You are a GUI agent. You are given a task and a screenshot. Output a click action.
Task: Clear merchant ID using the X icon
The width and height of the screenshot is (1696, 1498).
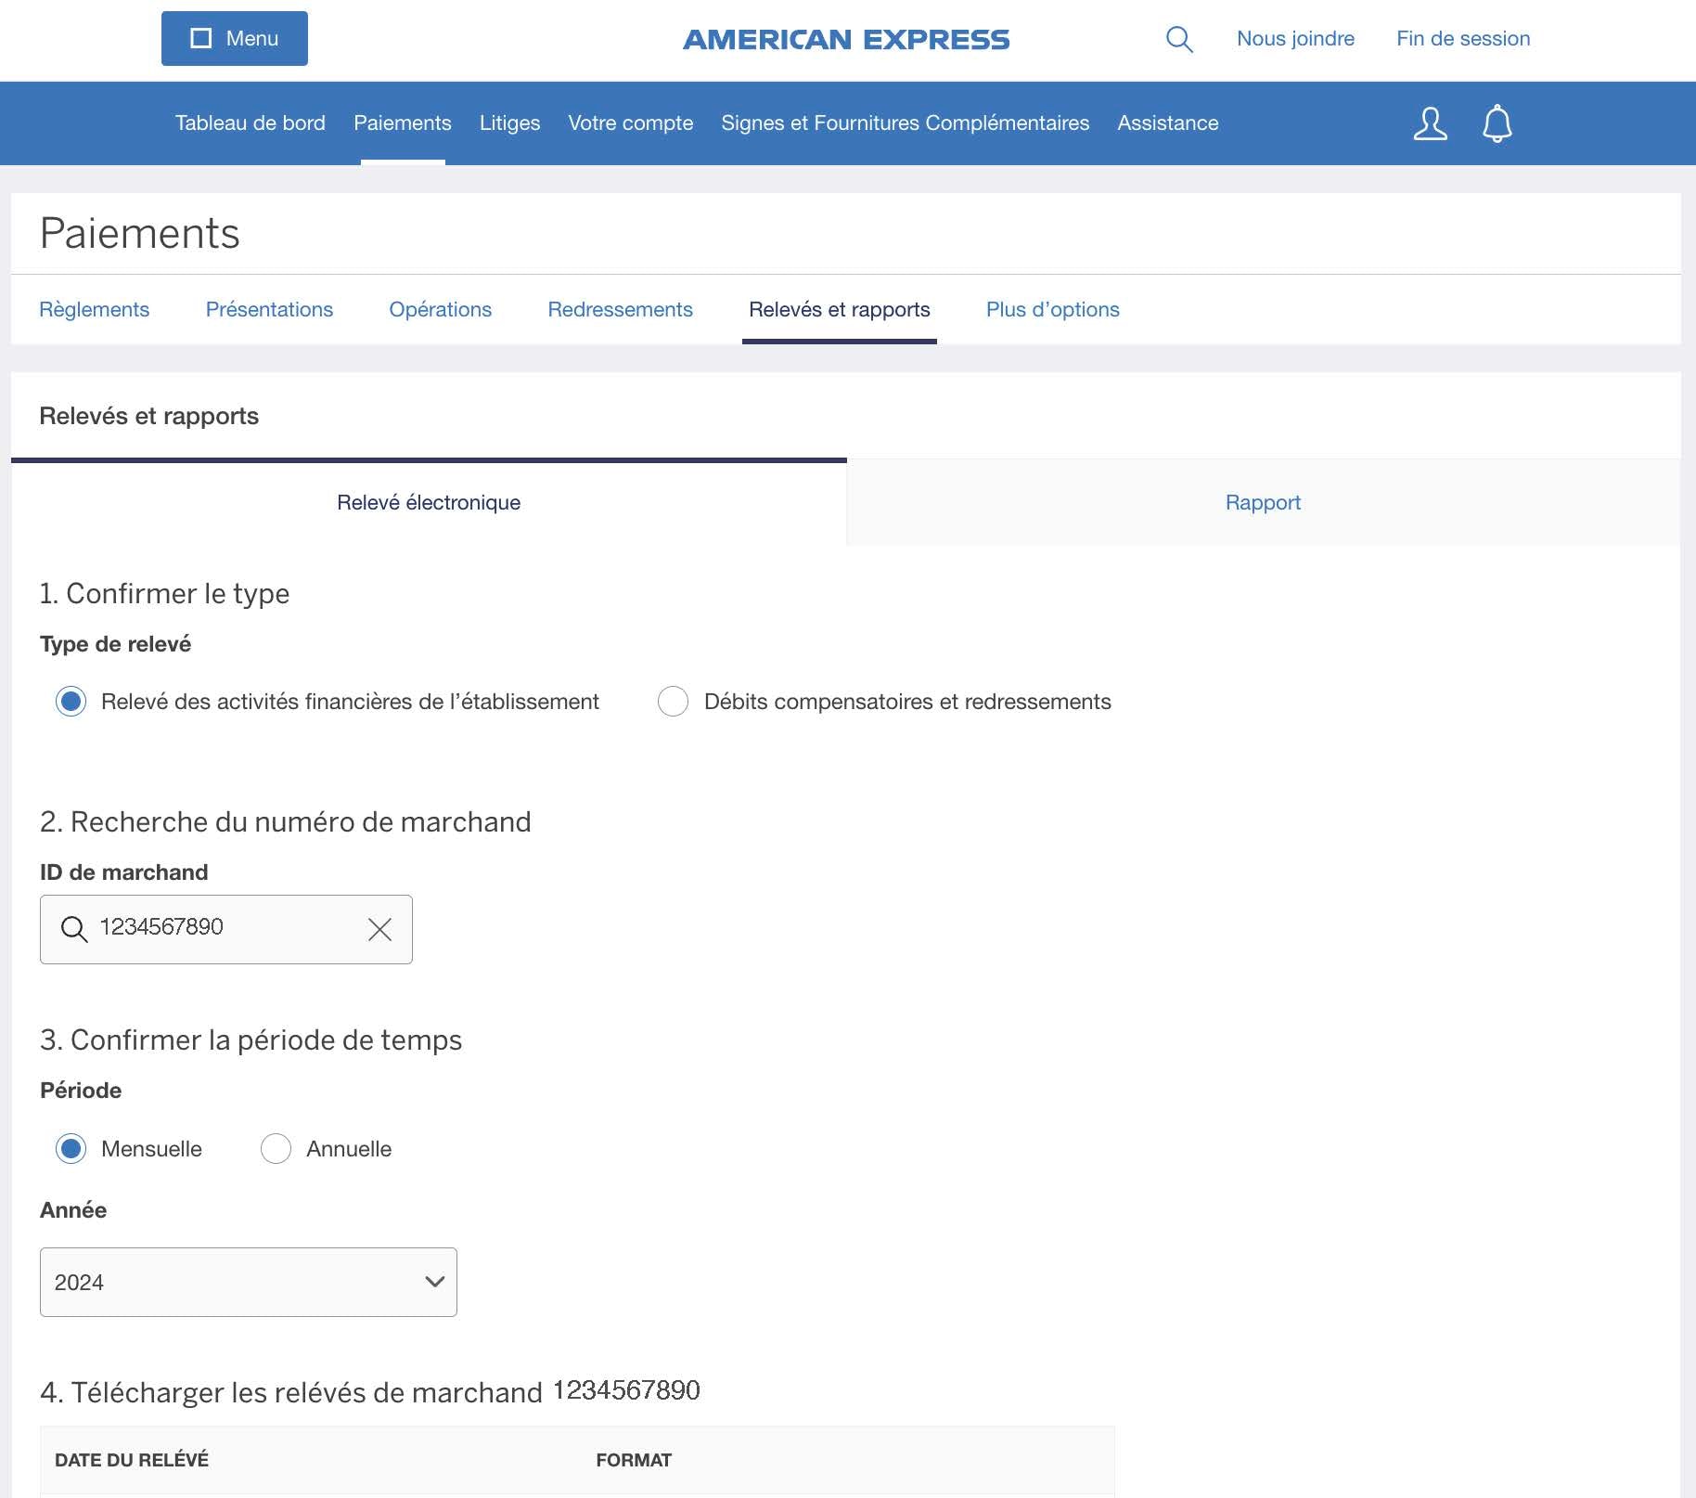pos(379,929)
